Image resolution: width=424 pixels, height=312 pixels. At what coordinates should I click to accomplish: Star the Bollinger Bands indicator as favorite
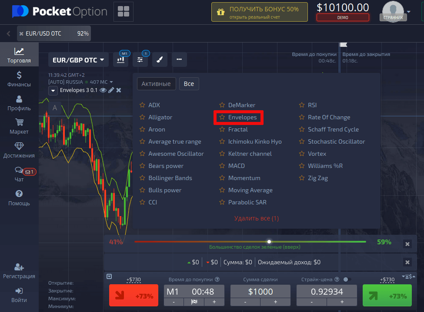[142, 178]
